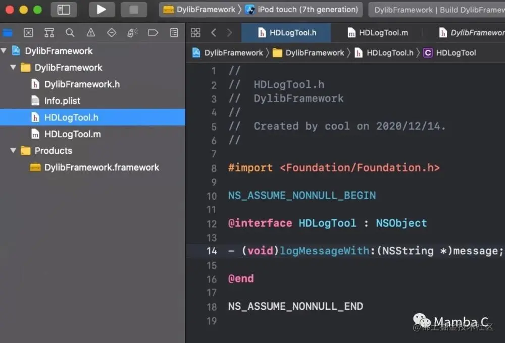Minimize the Xcode window yellow button
This screenshot has width=505, height=343.
pos(24,10)
